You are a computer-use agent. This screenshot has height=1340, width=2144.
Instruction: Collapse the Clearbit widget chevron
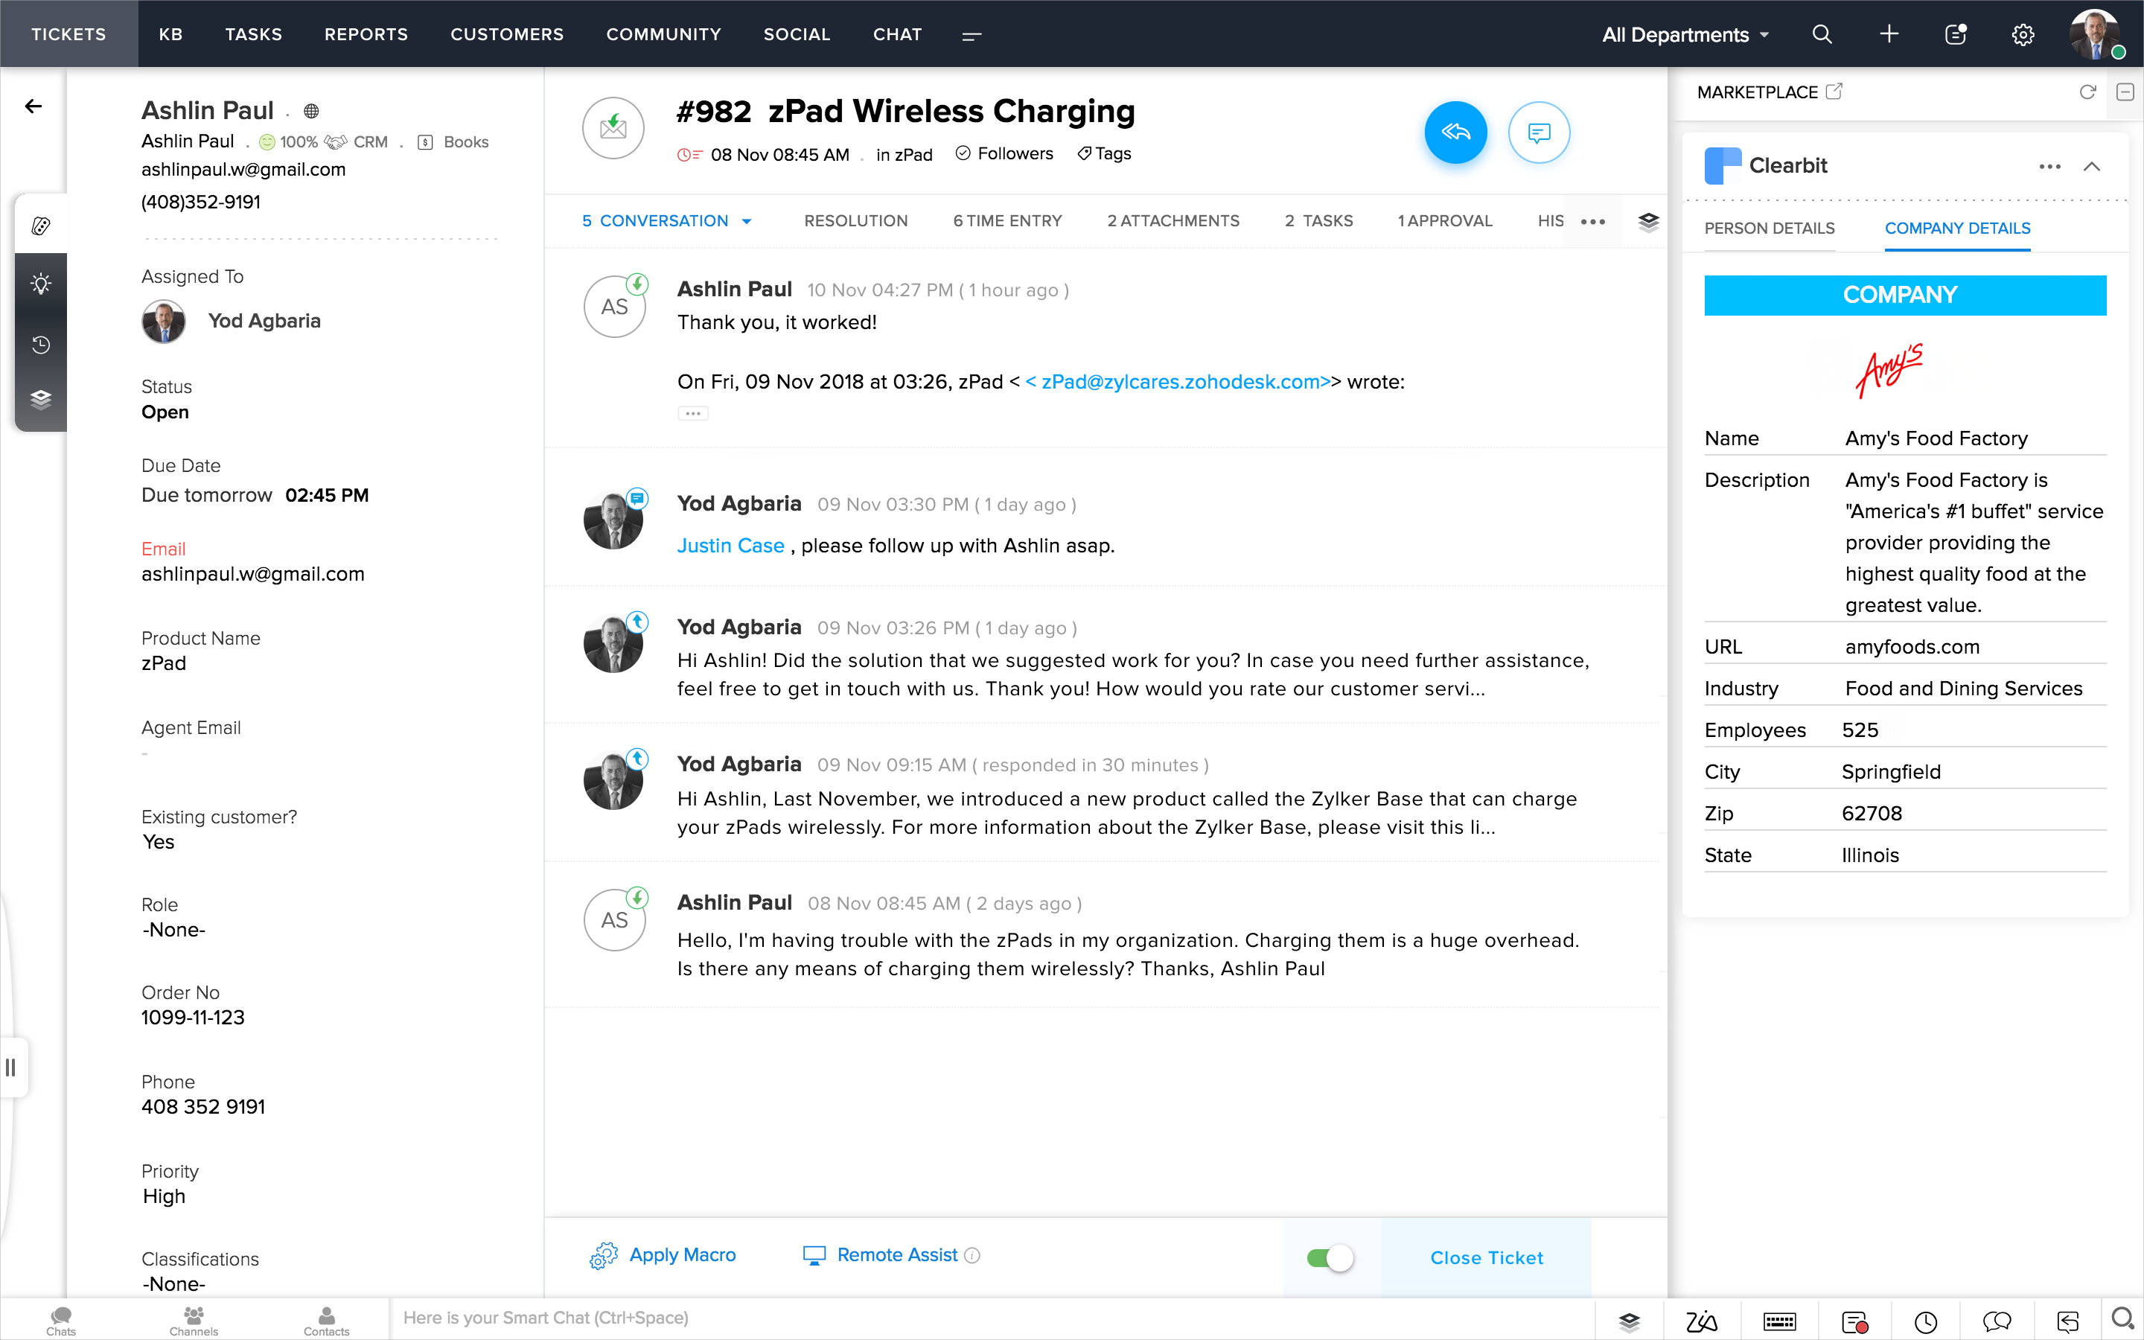click(2092, 166)
